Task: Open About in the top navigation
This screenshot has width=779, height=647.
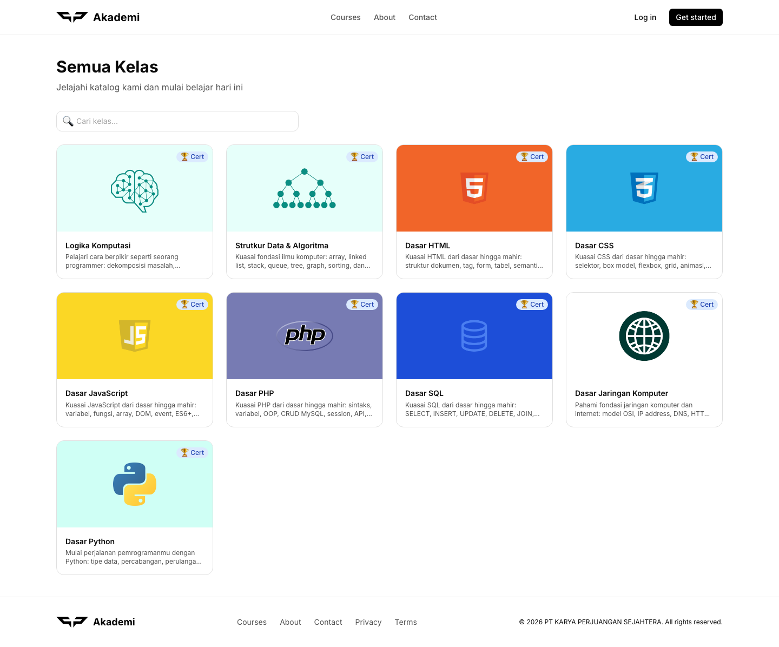Action: [385, 17]
